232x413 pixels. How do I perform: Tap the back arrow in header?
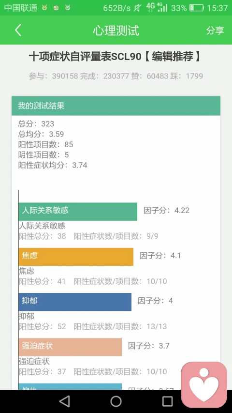pos(18,31)
